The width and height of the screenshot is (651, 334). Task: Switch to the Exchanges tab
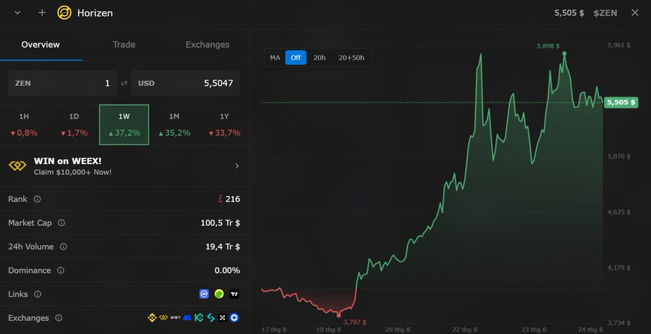(x=207, y=45)
